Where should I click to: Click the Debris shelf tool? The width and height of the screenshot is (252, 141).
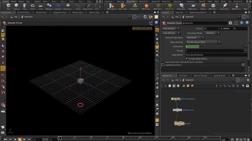pos(204,6)
